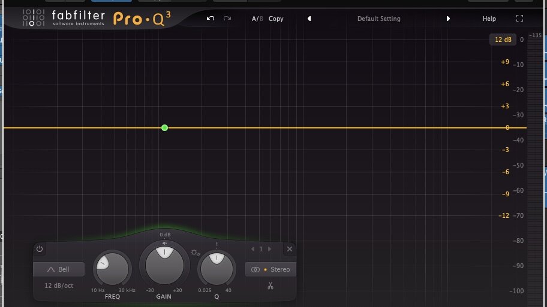Select the green EQ band node
The height and width of the screenshot is (307, 547).
click(165, 127)
